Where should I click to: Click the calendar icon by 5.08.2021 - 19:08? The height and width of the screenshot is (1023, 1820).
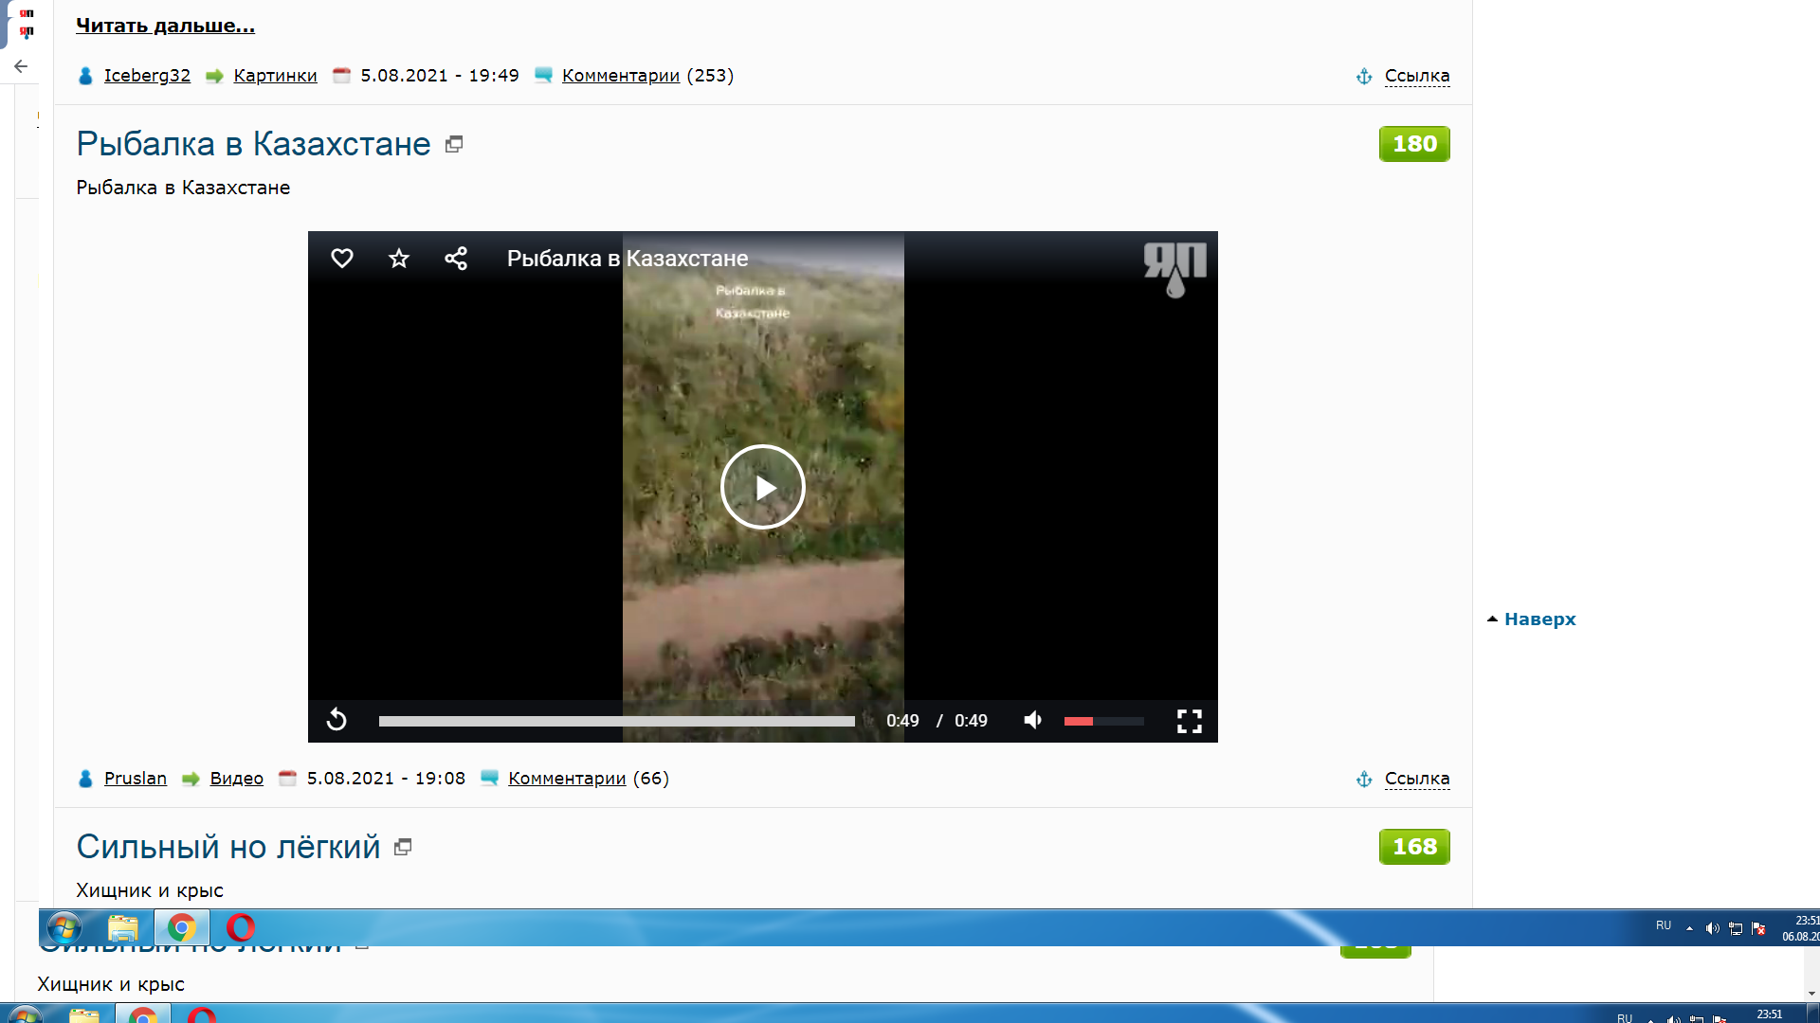pyautogui.click(x=287, y=778)
